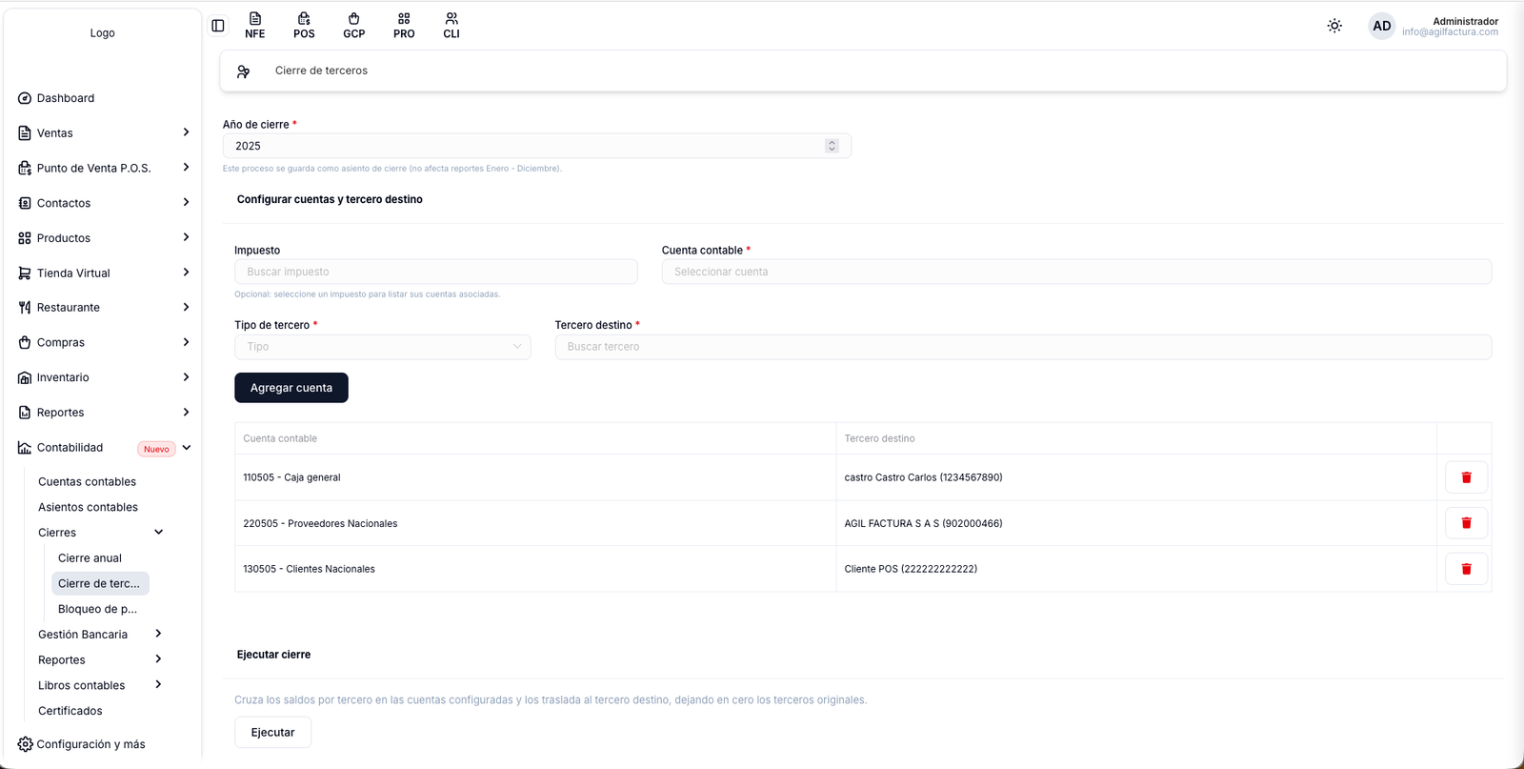This screenshot has width=1524, height=769.
Task: Expand the Restaurante menu chevron
Action: click(x=186, y=307)
